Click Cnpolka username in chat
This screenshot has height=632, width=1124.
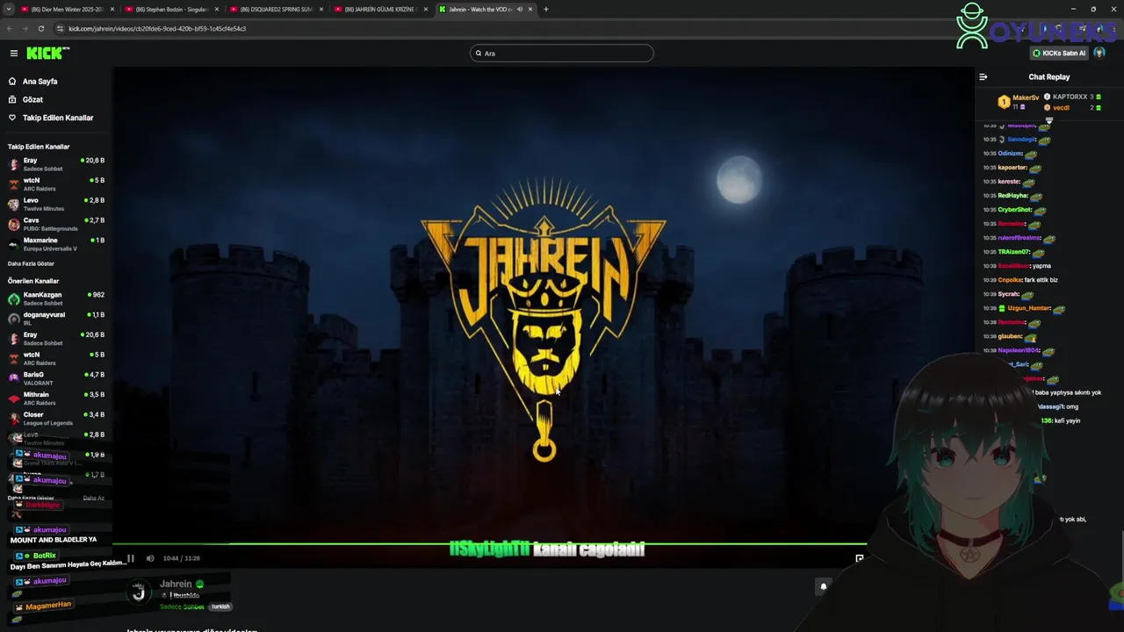coord(1011,280)
